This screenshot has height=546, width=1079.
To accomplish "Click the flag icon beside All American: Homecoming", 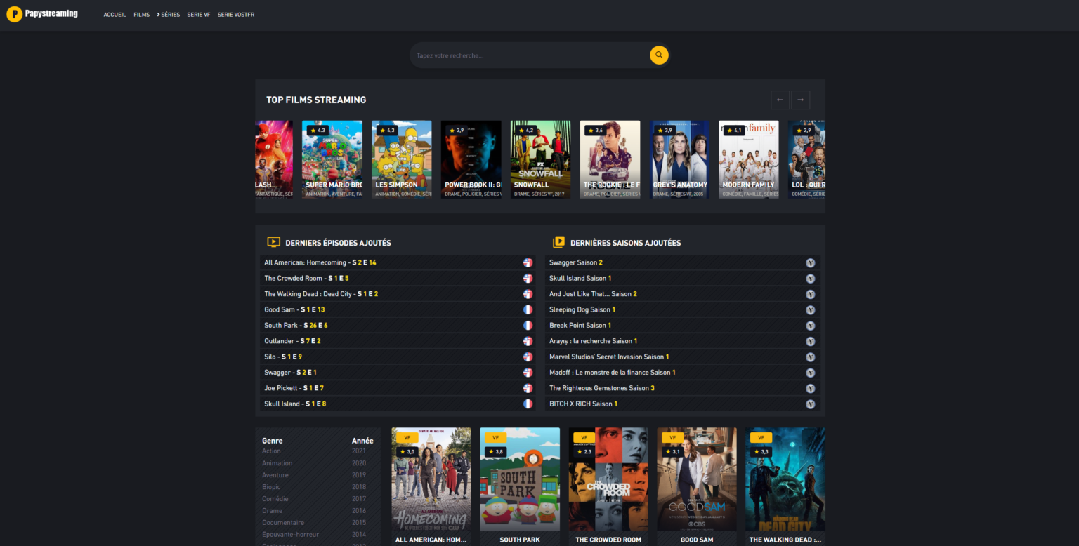I will point(528,262).
